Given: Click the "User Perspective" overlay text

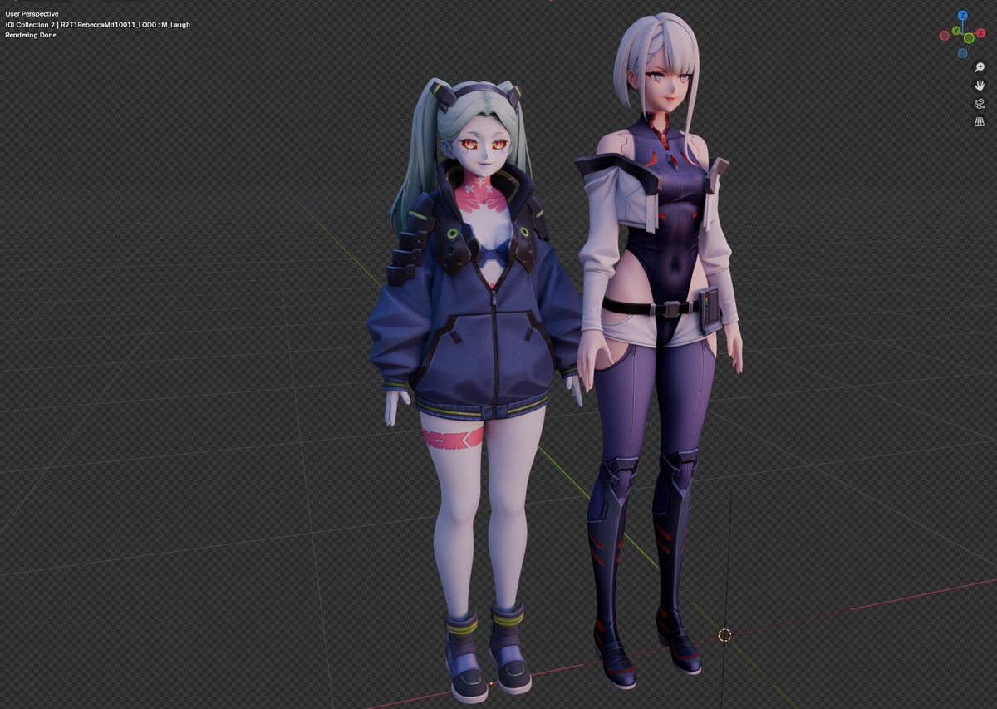Looking at the screenshot, I should 32,14.
